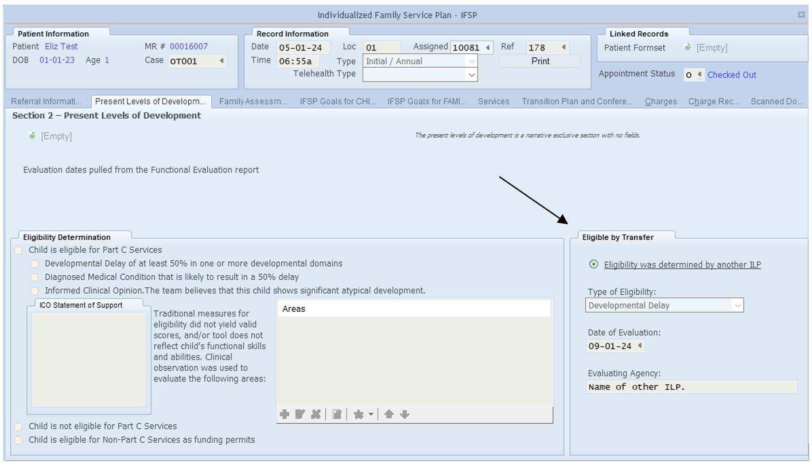Click the Patient Formset linked record icon
This screenshot has width=812, height=465.
pyautogui.click(x=687, y=48)
